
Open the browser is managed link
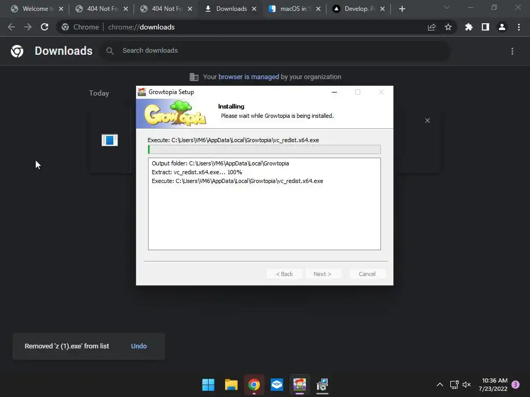248,77
